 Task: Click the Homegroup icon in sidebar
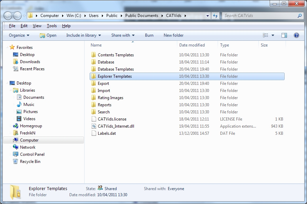pos(16,126)
